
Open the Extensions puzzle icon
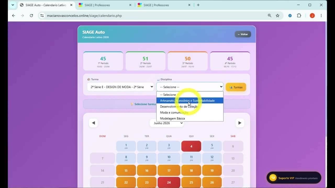[299, 16]
